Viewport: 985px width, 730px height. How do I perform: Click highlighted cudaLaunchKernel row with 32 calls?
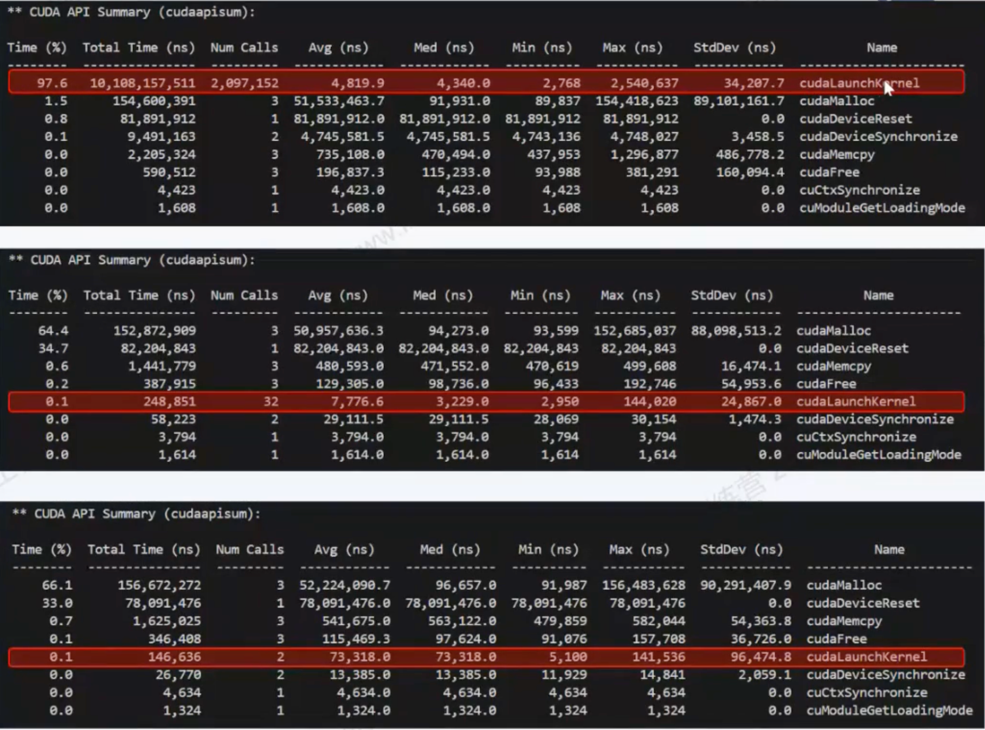[486, 401]
